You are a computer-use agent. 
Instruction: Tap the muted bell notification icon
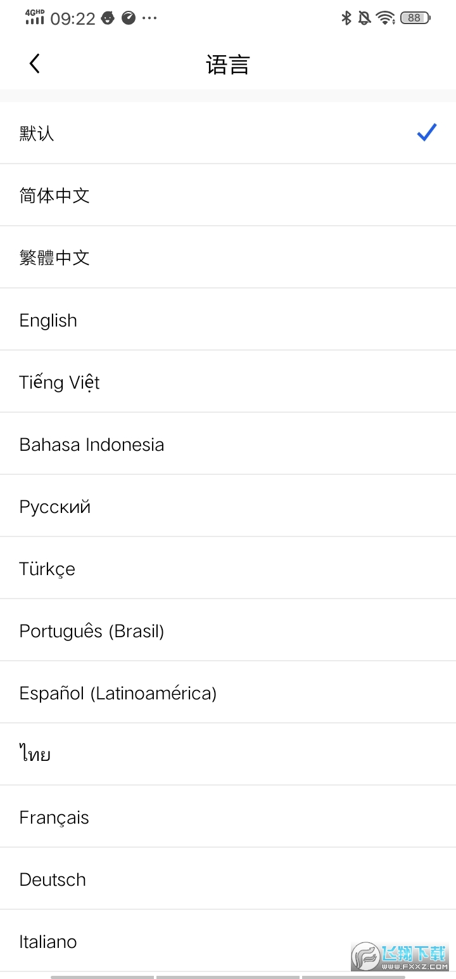click(x=364, y=18)
